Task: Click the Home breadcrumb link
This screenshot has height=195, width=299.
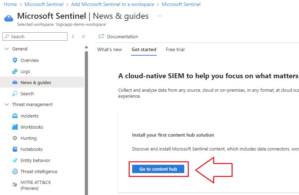Action: pos(10,5)
